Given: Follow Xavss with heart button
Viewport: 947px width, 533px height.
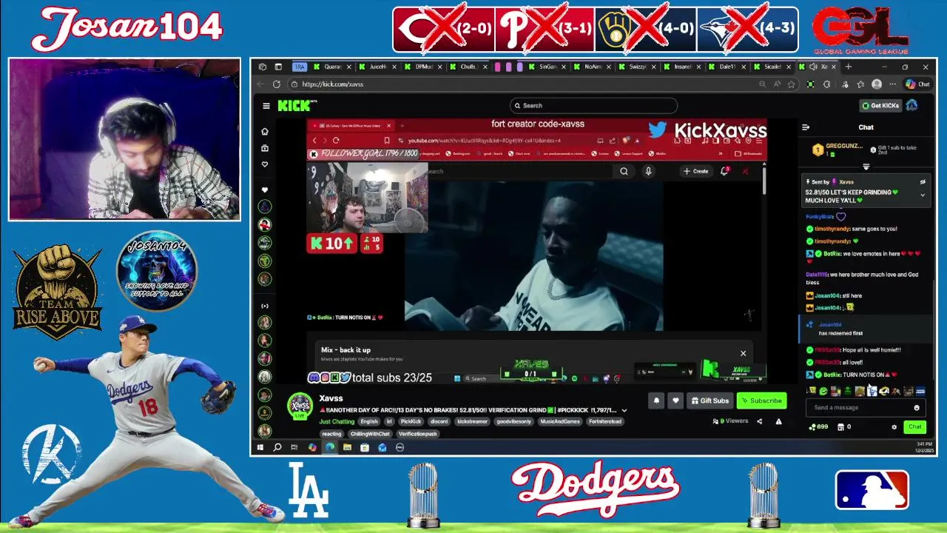Looking at the screenshot, I should [675, 400].
